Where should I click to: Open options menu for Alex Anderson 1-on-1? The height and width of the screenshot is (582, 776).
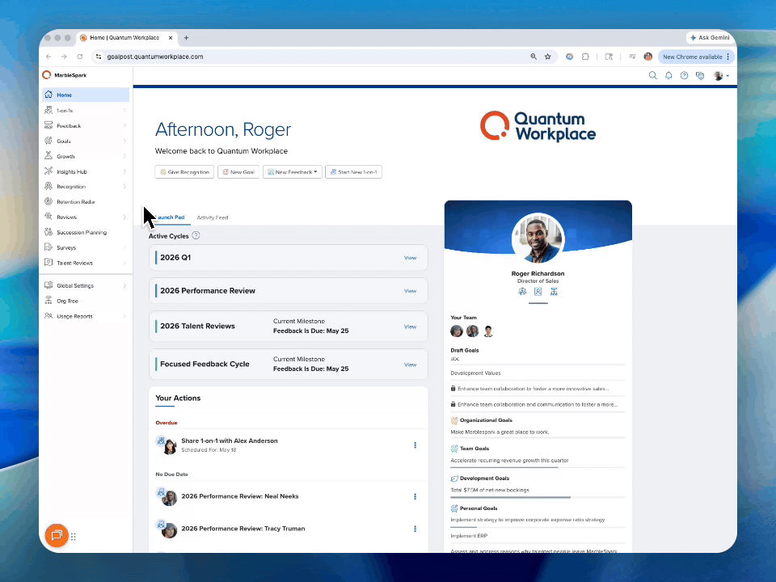pos(415,445)
